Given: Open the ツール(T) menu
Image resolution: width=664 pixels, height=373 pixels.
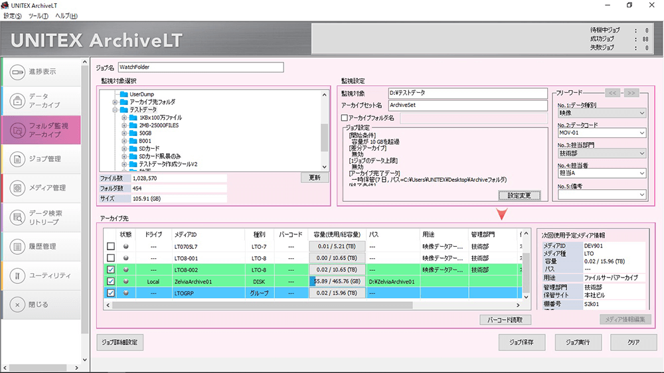Looking at the screenshot, I should (x=38, y=16).
